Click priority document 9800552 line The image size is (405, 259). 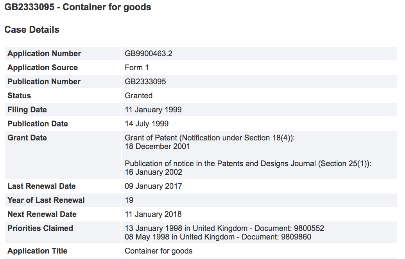[224, 228]
